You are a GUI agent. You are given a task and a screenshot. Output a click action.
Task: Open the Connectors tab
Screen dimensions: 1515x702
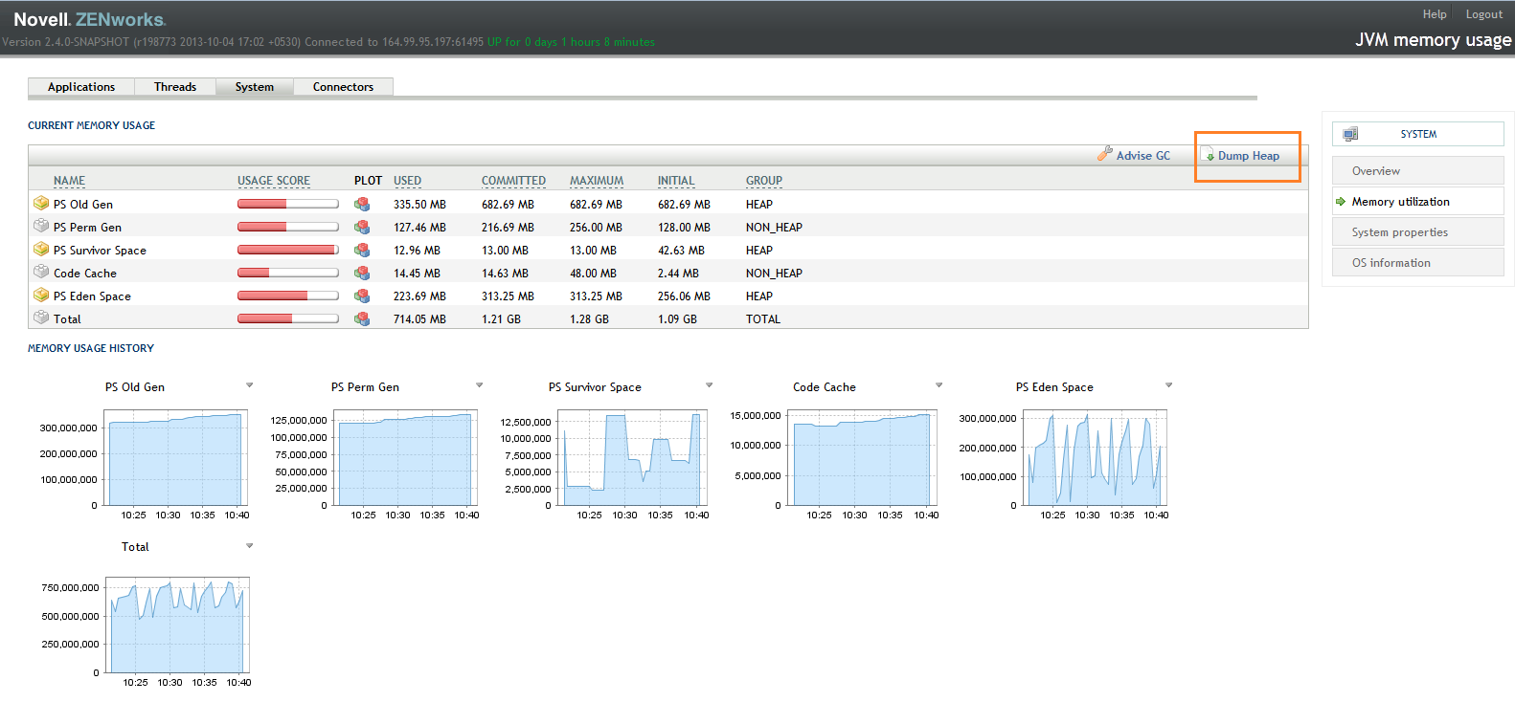[x=343, y=87]
